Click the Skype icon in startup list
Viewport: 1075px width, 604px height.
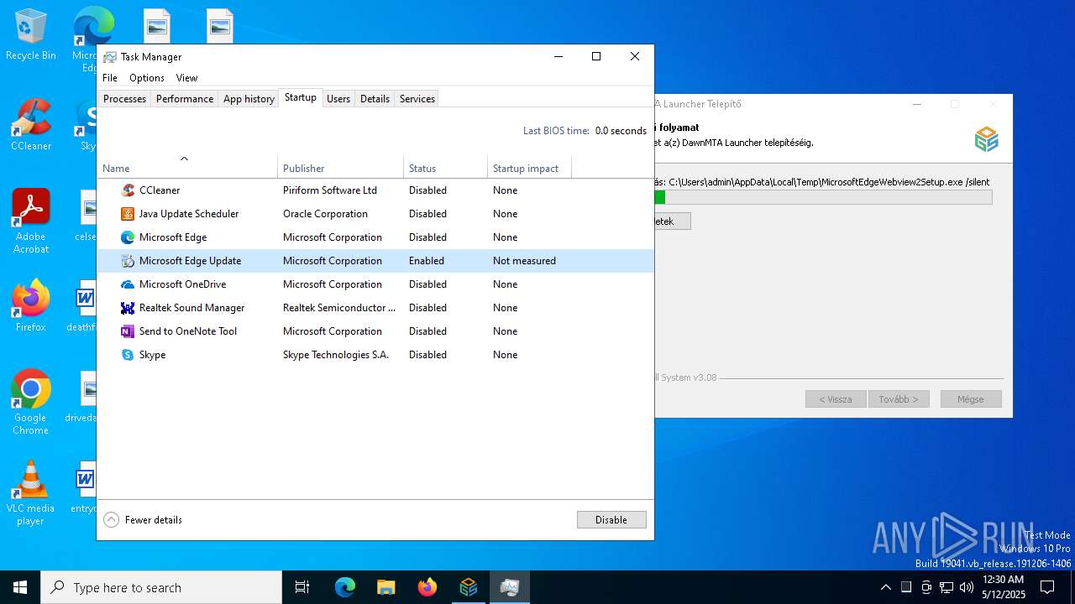tap(128, 355)
